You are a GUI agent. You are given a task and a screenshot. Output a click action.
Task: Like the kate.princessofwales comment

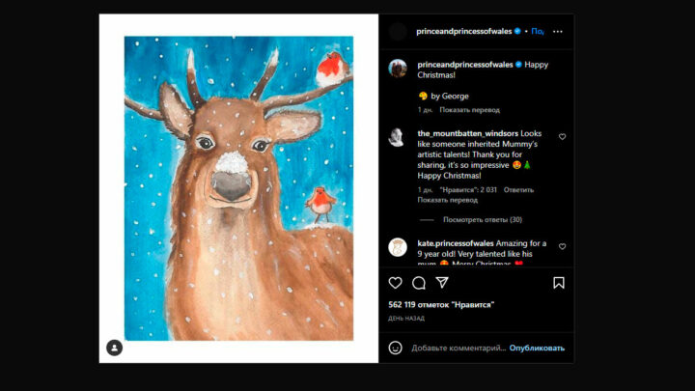562,246
